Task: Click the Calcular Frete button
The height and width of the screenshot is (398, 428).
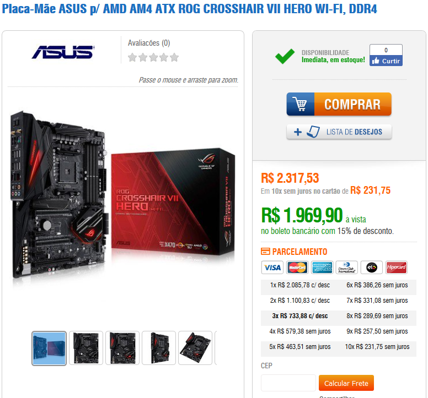Action: pyautogui.click(x=346, y=383)
